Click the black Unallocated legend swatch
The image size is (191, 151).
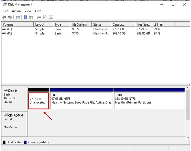coord(4,142)
